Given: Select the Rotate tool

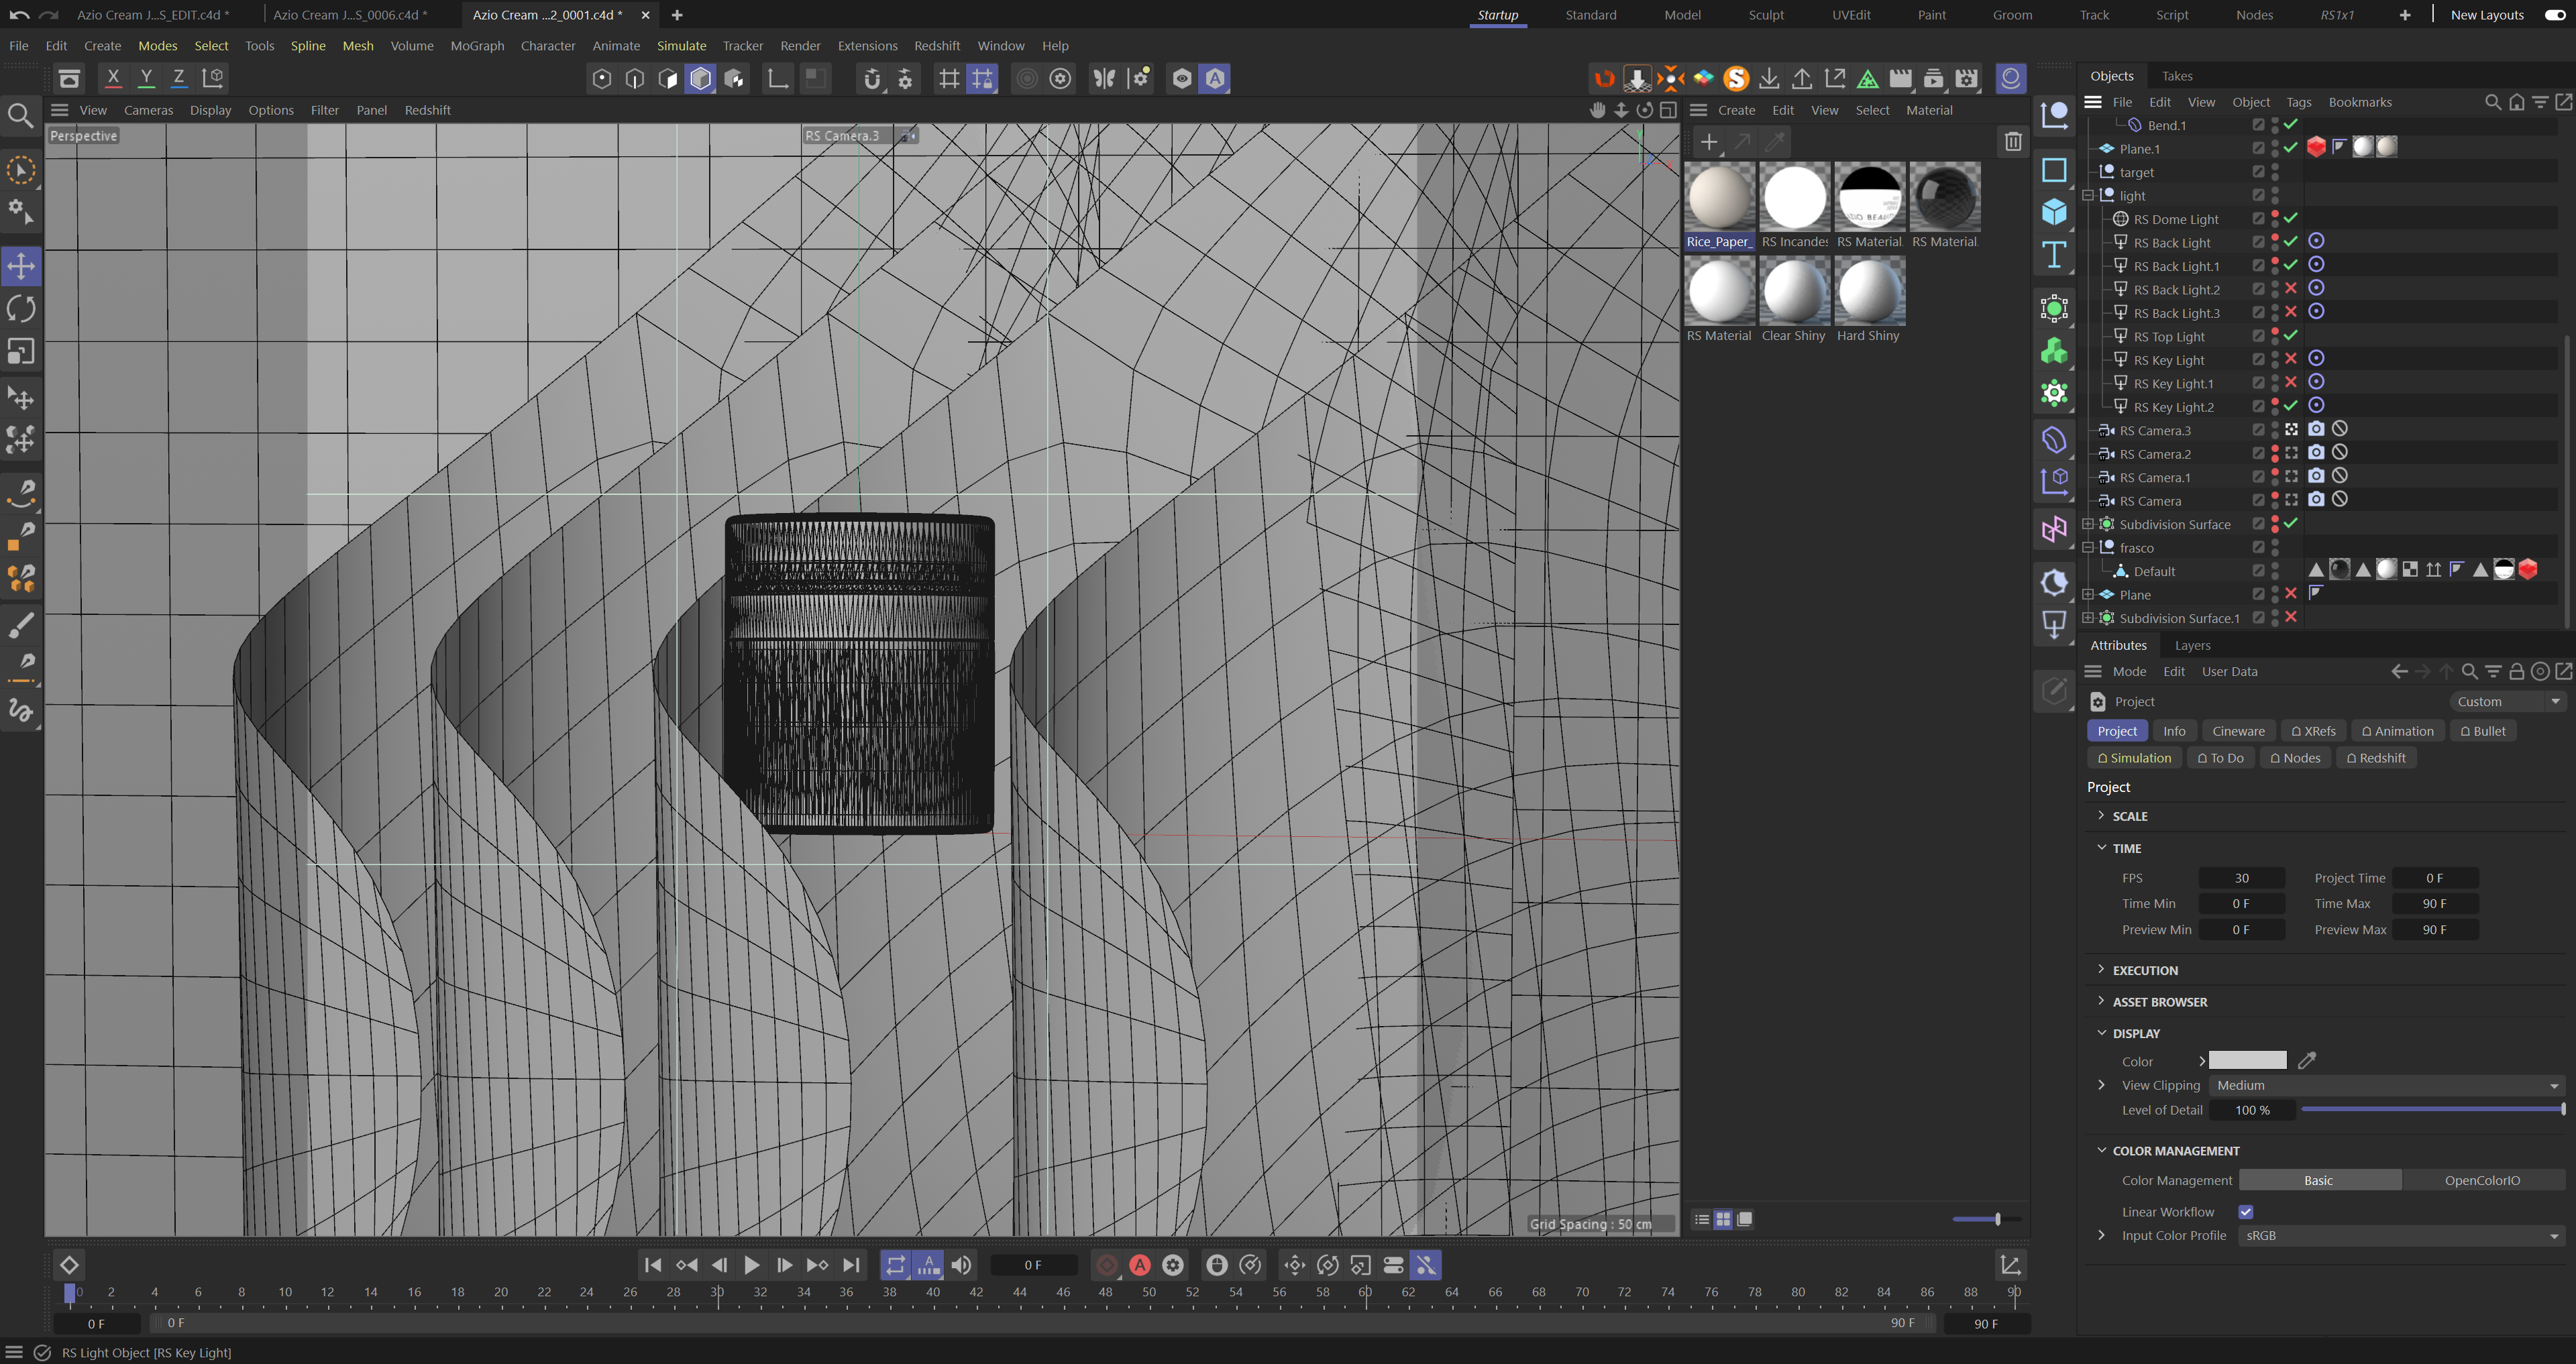Looking at the screenshot, I should (21, 309).
